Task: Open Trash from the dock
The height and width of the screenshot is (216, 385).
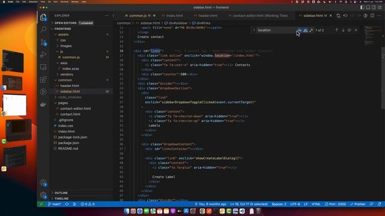Action: coord(258,211)
